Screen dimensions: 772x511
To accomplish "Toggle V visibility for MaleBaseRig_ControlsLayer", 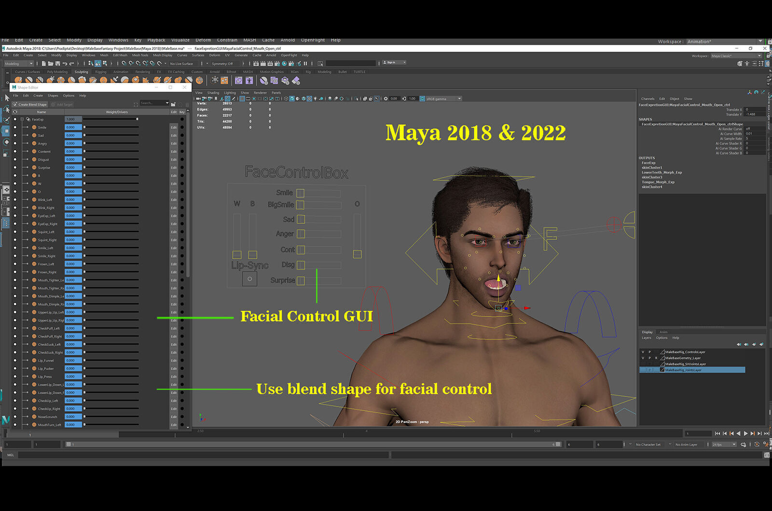I will (x=643, y=352).
